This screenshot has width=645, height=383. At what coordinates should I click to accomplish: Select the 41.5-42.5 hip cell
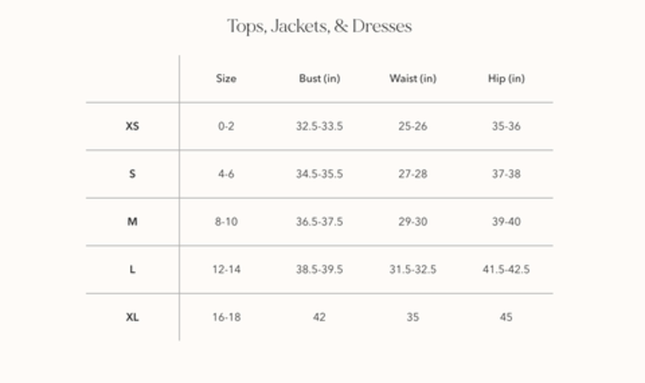tap(505, 269)
